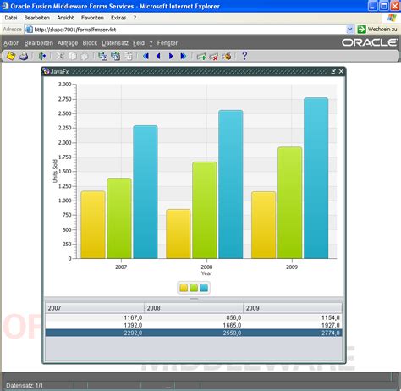Select table cell 1665,0
This screenshot has width=401, height=391.
tap(194, 325)
